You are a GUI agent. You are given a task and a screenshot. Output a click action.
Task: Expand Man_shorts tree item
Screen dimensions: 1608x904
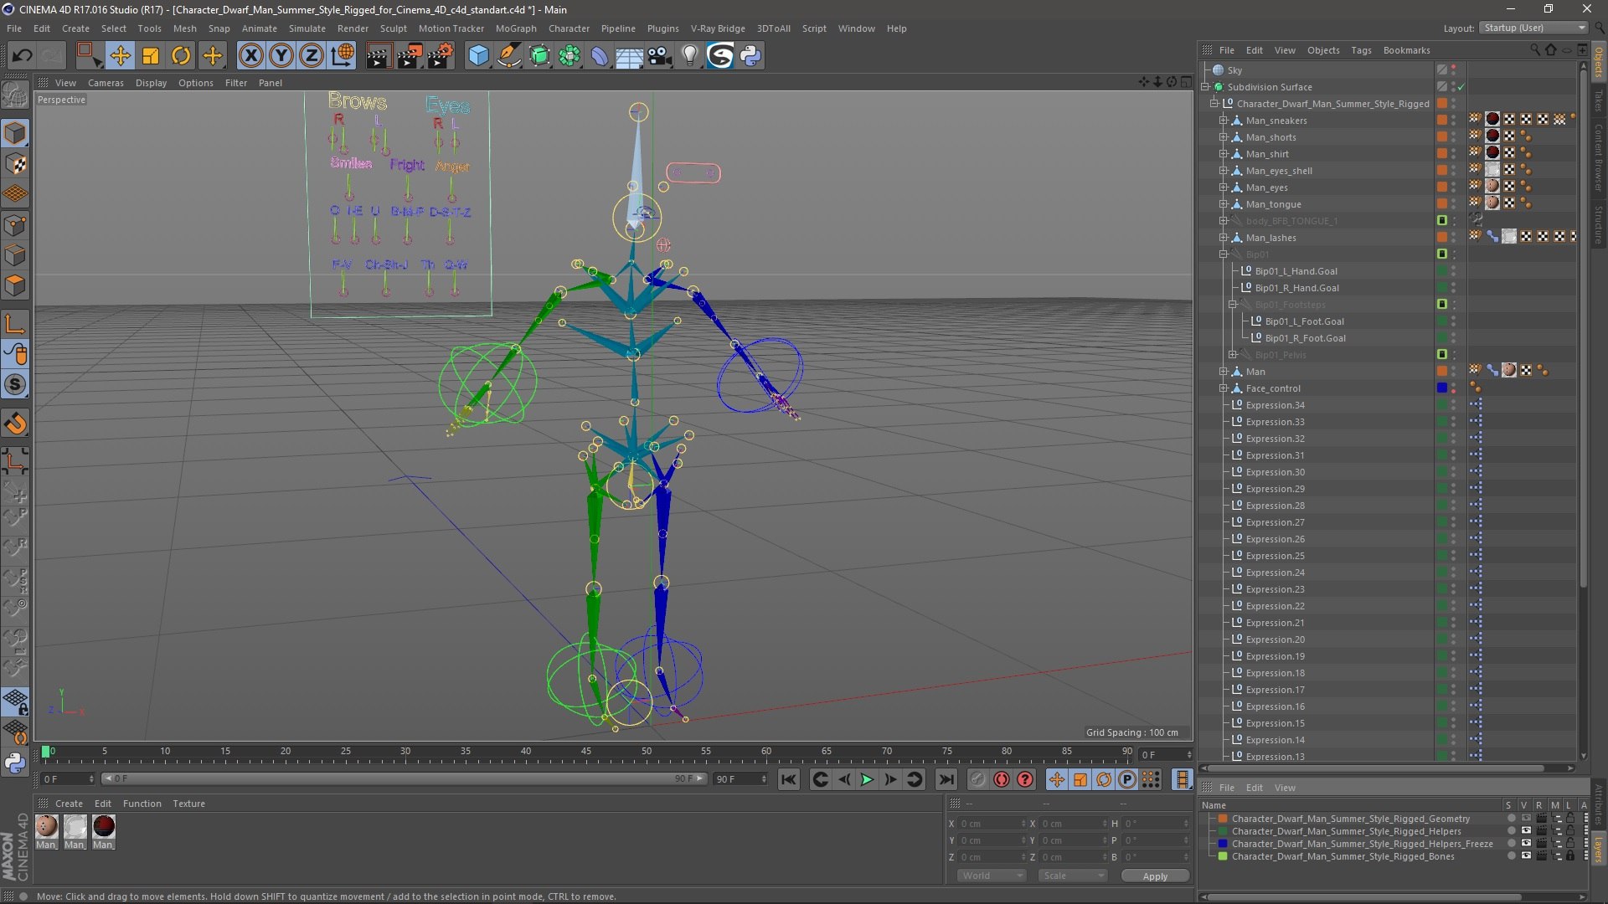click(1223, 137)
